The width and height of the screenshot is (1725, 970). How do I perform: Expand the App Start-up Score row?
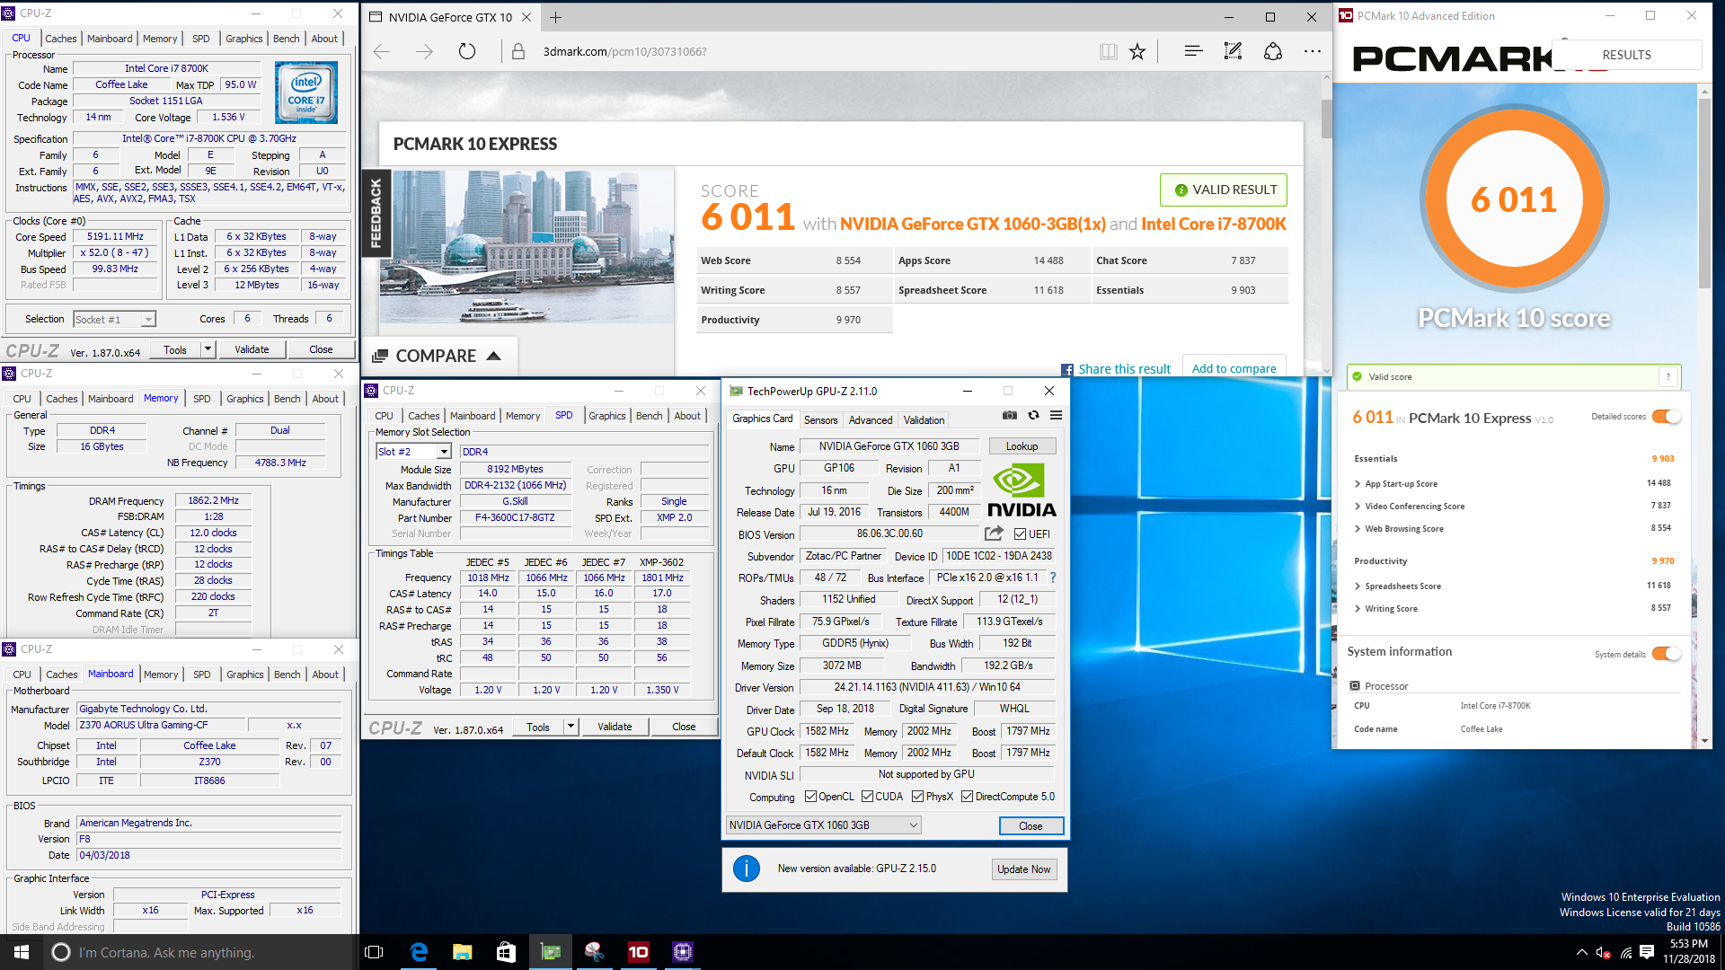coord(1357,484)
